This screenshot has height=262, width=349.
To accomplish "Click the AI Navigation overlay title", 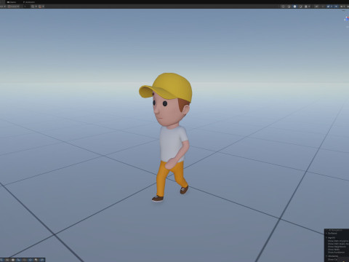I will point(335,230).
